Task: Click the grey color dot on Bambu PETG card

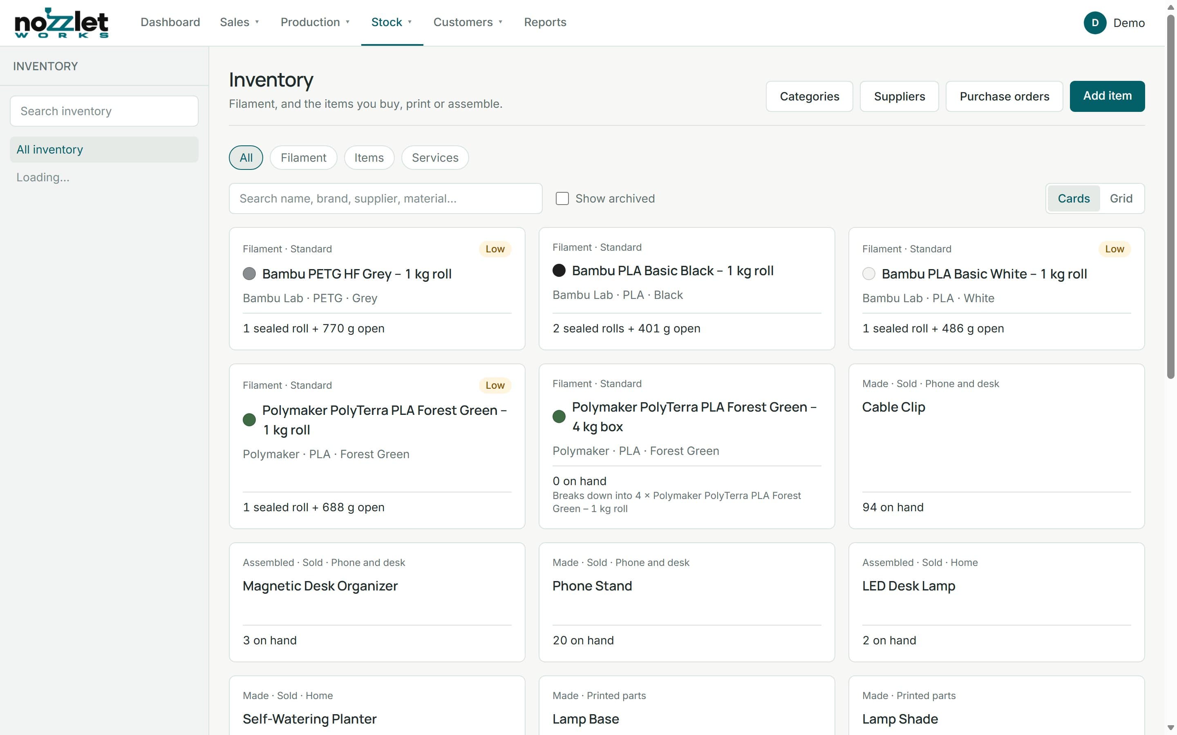Action: coord(249,274)
